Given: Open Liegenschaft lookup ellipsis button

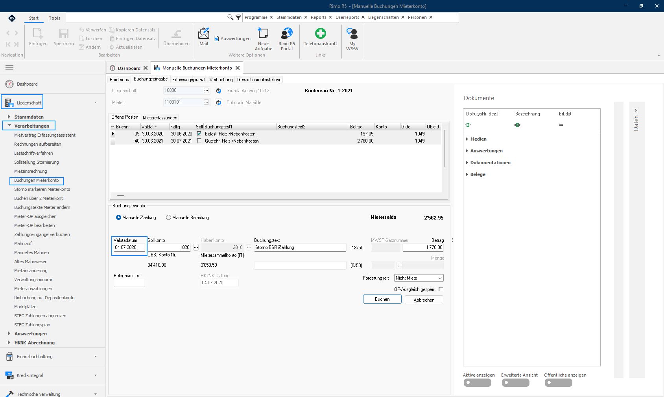Looking at the screenshot, I should pos(206,90).
